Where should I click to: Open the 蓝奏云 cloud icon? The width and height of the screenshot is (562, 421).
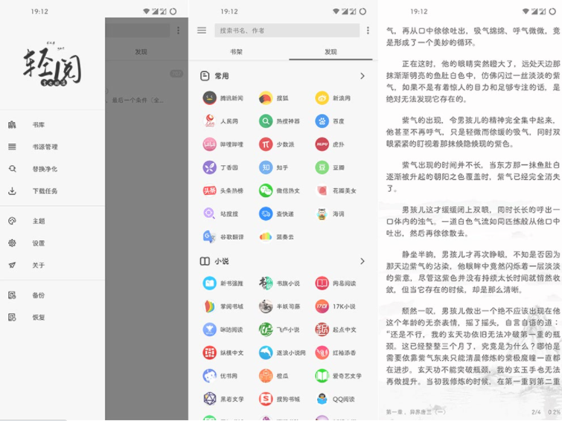click(266, 237)
